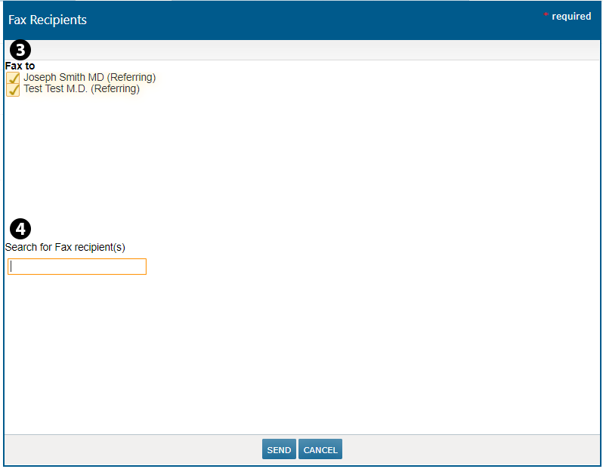603x469 pixels.
Task: Click the step 3 number badge
Action: tap(20, 50)
